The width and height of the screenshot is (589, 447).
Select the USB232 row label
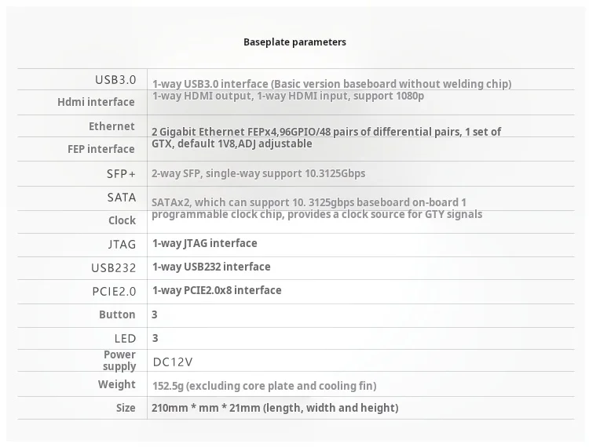point(114,267)
